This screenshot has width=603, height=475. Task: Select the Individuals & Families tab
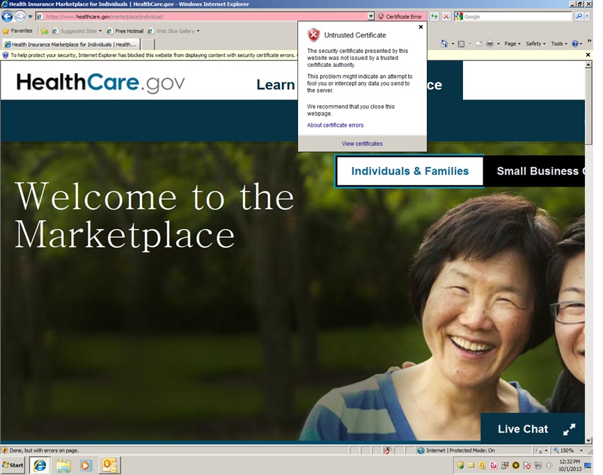coord(409,171)
